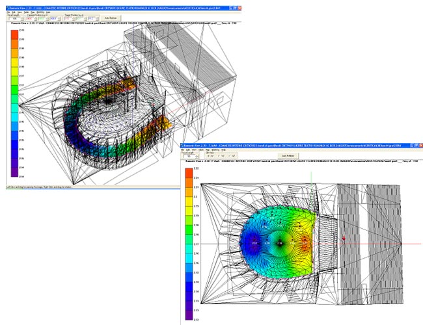Click the Focal Length spinner arrows in lower window
The height and width of the screenshot is (325, 423).
[197, 156]
